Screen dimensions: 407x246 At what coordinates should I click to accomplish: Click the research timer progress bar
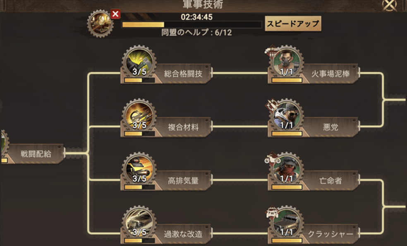192,25
